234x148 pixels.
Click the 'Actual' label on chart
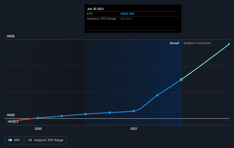[x=174, y=43]
